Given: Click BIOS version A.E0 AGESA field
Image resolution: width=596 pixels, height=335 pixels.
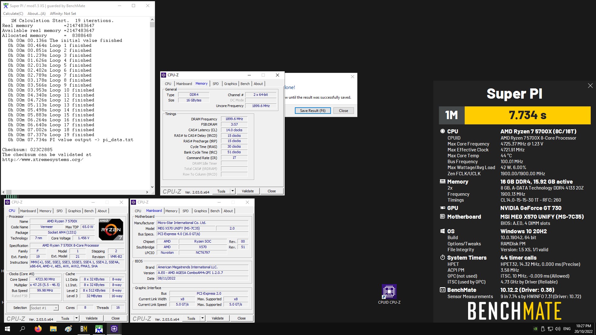Looking at the screenshot, I should [x=202, y=273].
